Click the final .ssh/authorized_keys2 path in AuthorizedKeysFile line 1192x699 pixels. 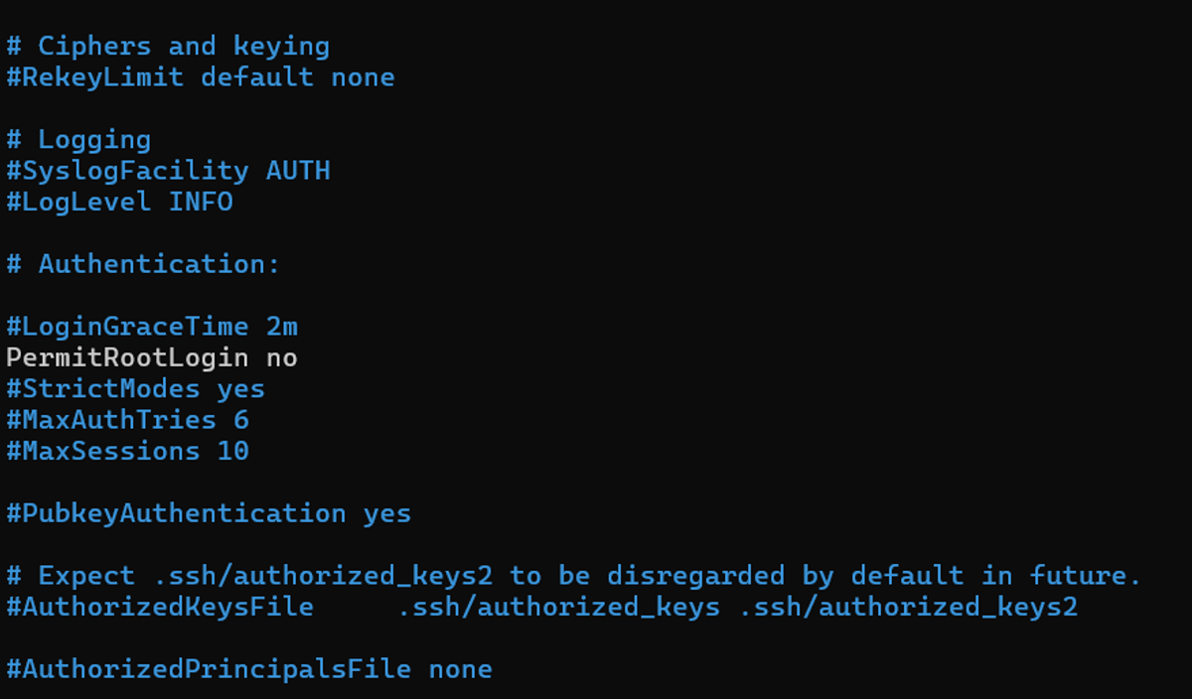click(x=908, y=607)
